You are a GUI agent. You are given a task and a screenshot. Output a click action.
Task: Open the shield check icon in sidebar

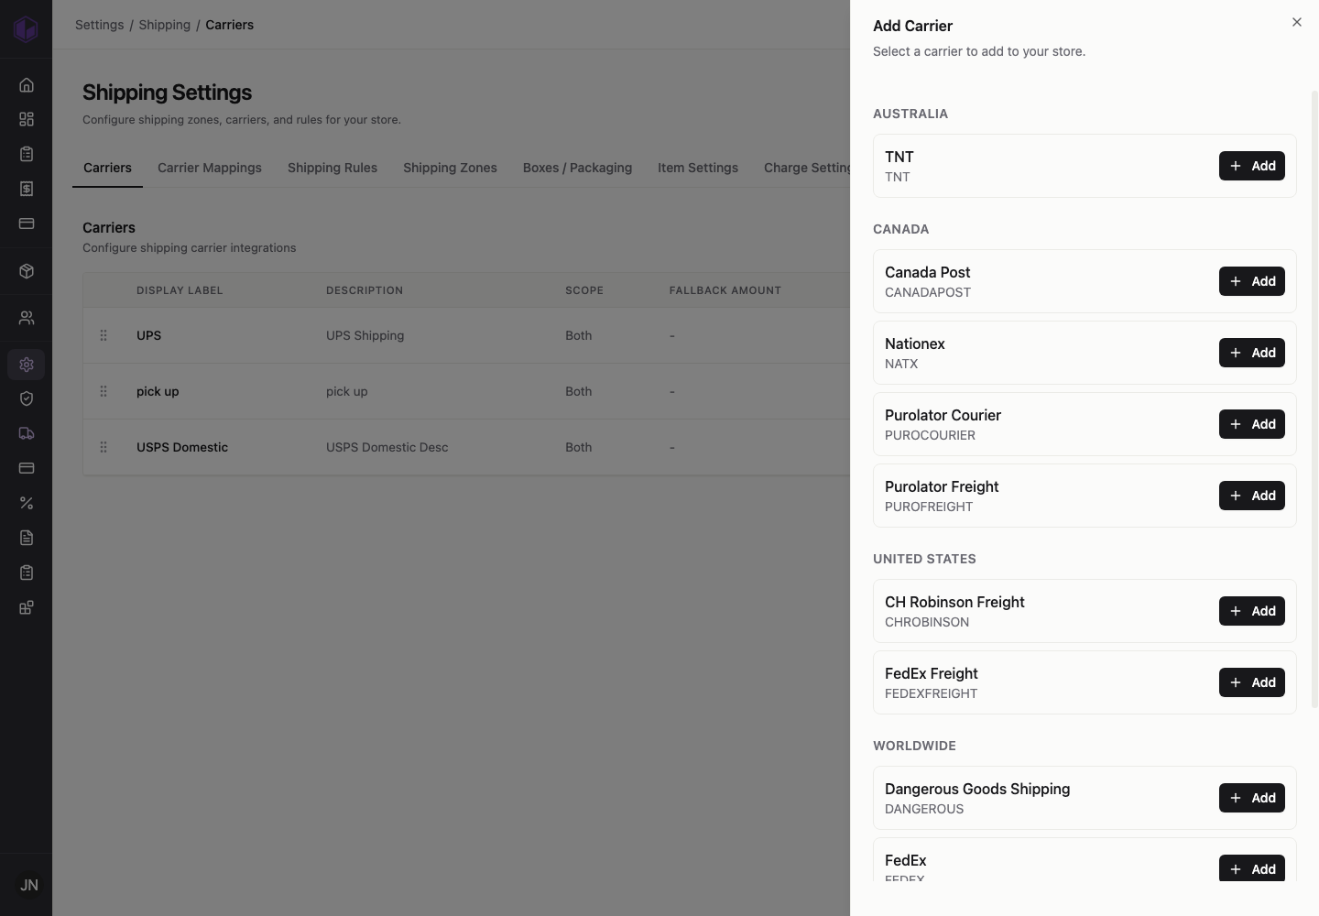pos(27,398)
